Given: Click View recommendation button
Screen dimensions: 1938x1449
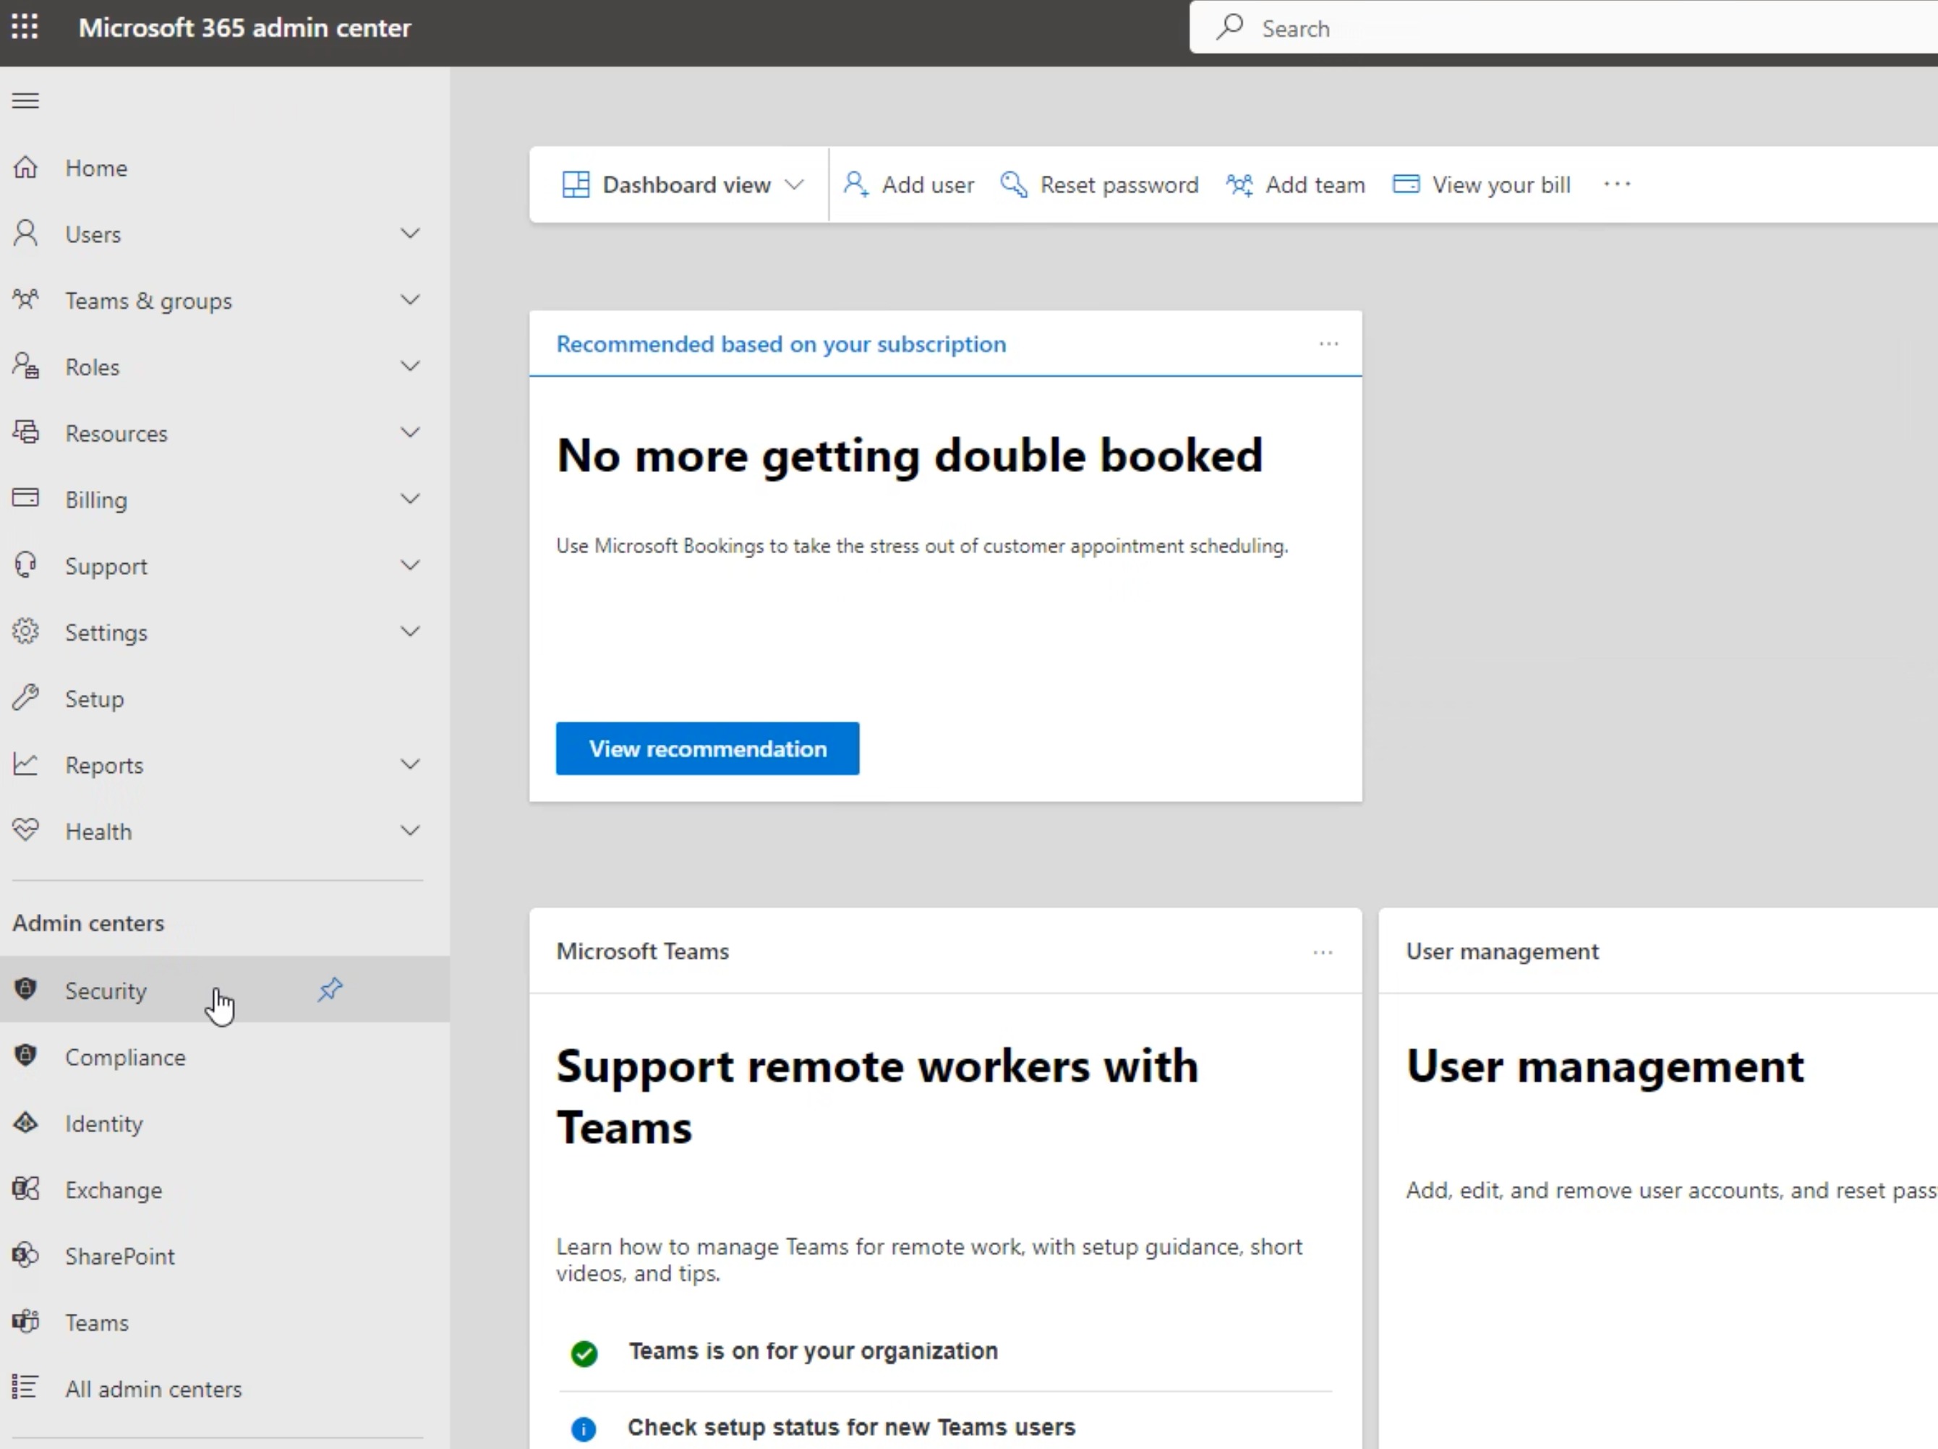Looking at the screenshot, I should pos(707,749).
